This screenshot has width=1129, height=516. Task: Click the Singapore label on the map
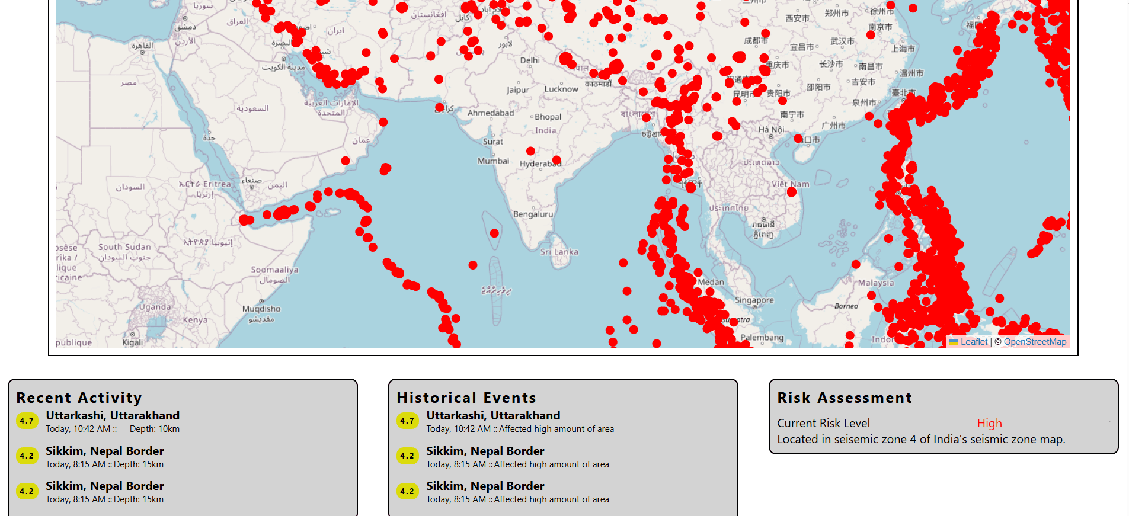coord(754,300)
